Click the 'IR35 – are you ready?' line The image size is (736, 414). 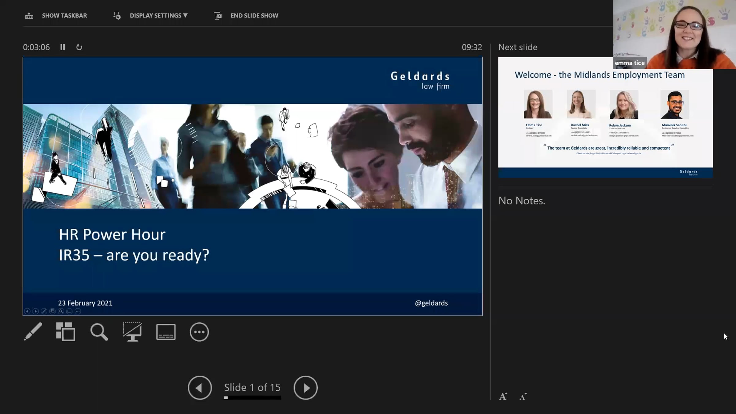(x=134, y=255)
